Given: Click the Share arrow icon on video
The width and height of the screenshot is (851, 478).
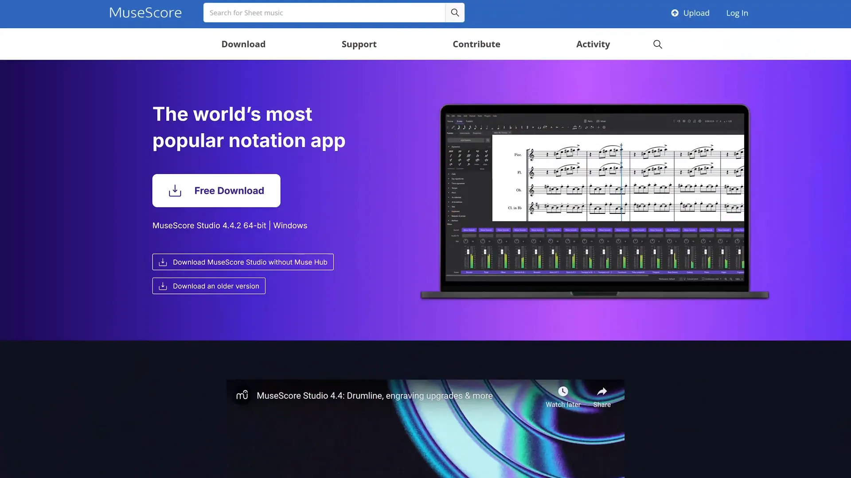Looking at the screenshot, I should [601, 392].
